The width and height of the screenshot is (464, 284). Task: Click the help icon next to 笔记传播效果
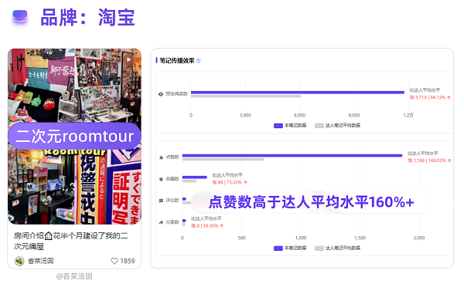199,61
